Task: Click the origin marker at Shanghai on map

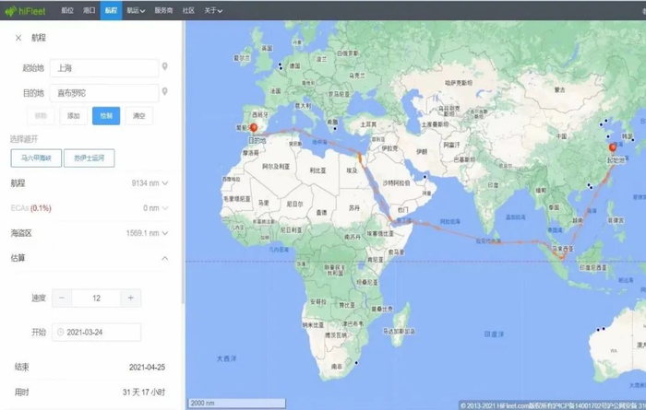Action: pos(613,147)
